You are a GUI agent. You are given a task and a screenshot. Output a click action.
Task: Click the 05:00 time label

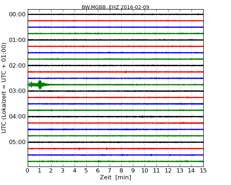[17, 142]
